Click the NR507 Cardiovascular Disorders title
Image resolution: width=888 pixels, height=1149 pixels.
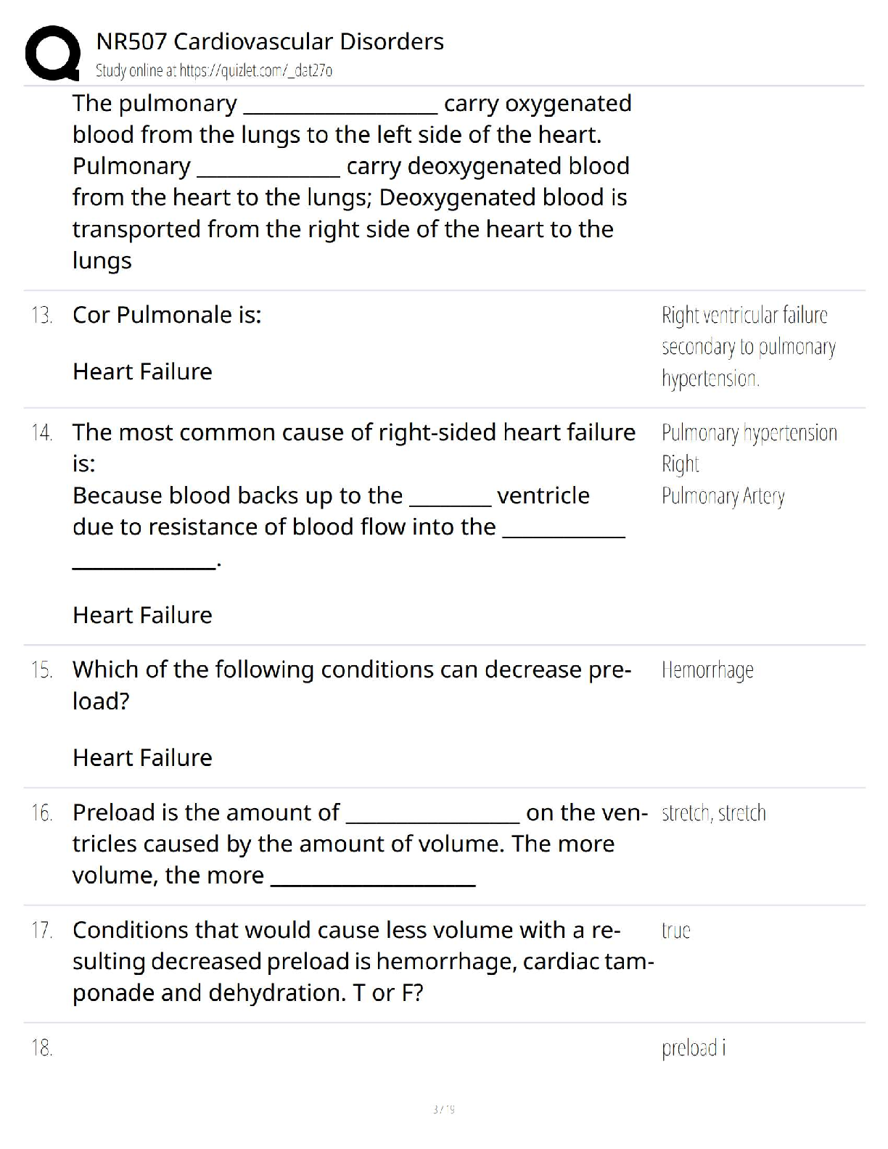click(269, 41)
